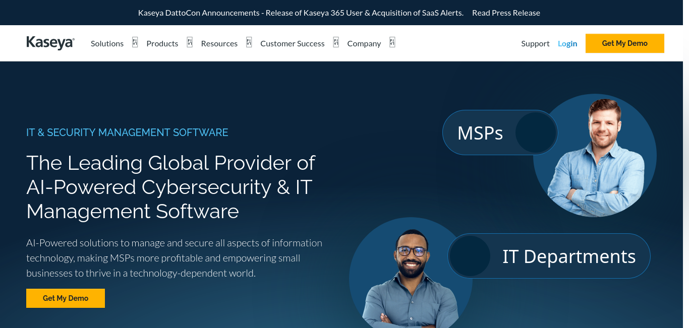Click the photo of the man in the denim shirt

595,155
